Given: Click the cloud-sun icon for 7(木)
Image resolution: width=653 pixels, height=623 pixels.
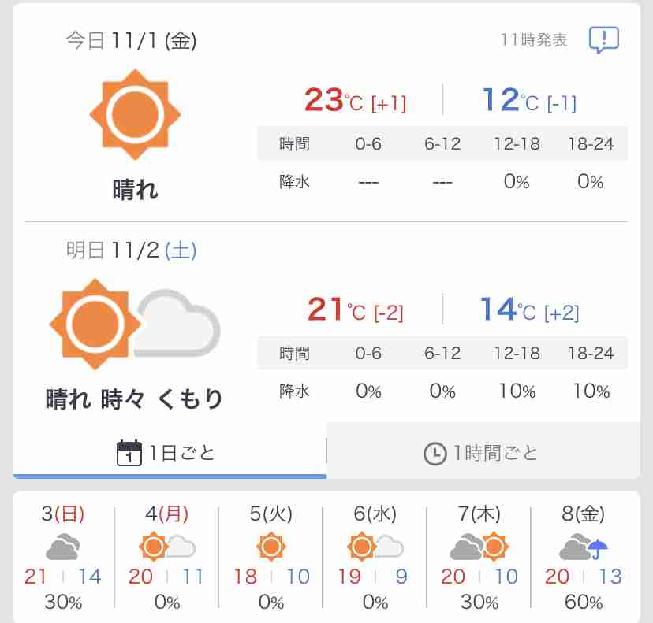Looking at the screenshot, I should pyautogui.click(x=478, y=546).
